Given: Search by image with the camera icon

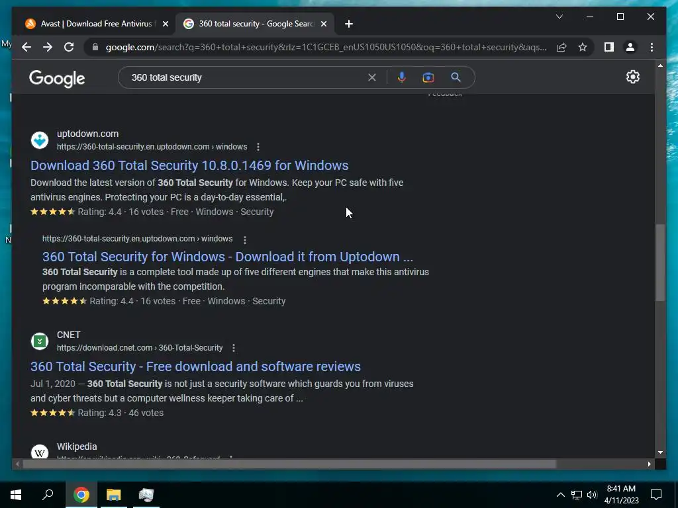Looking at the screenshot, I should [x=428, y=78].
